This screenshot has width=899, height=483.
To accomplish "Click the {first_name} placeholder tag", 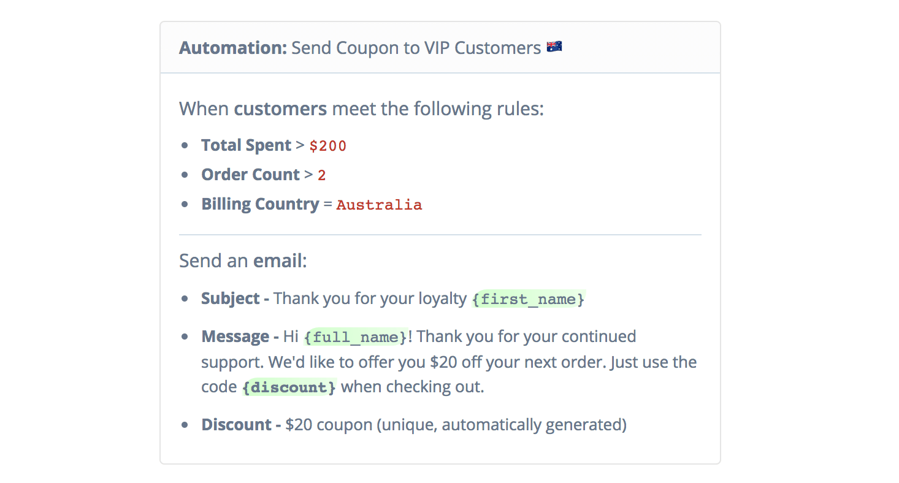I will (529, 299).
